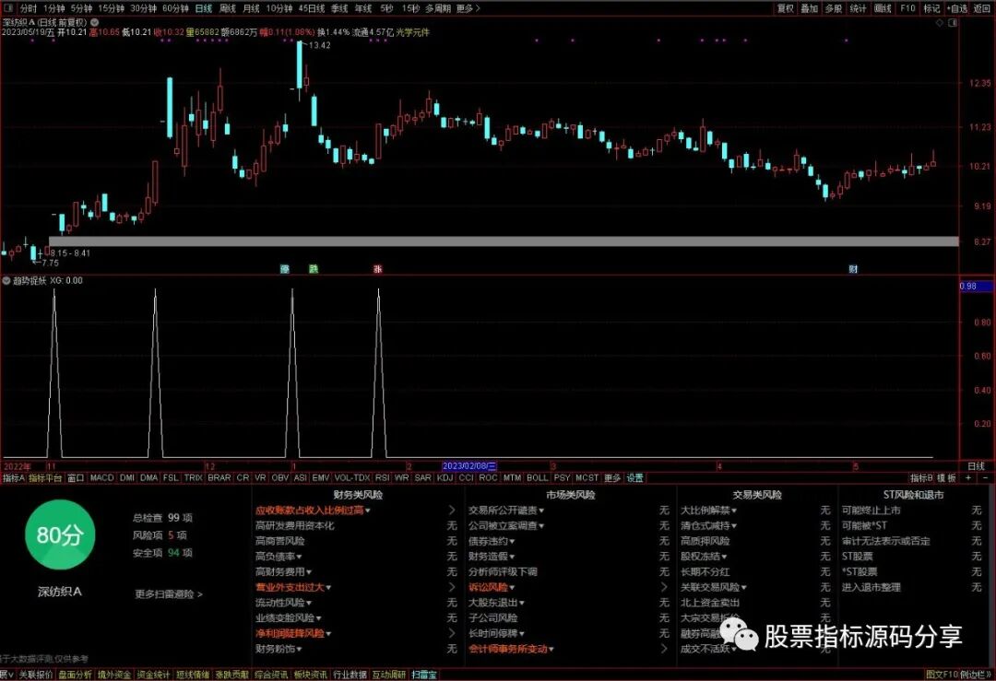Open 多周期 multi-period view

438,8
